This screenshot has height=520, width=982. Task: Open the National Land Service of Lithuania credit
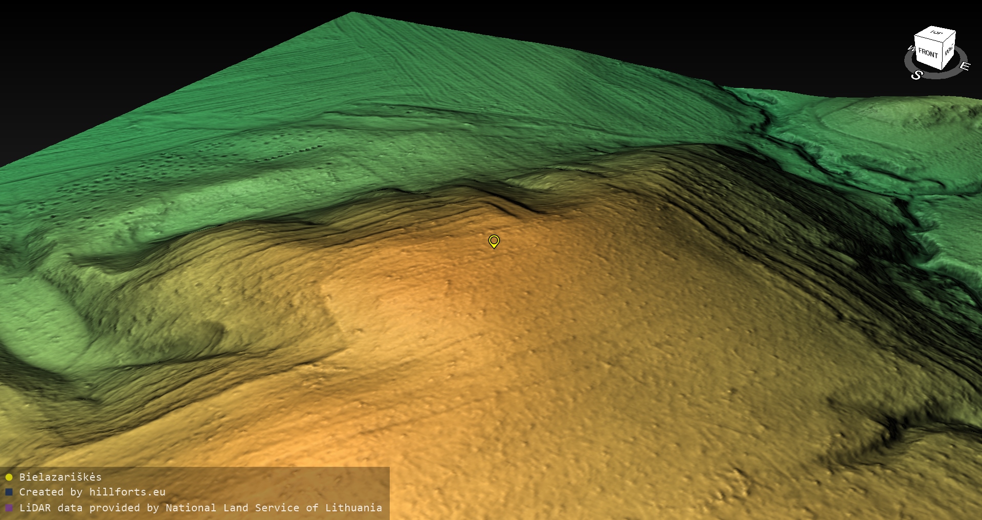pyautogui.click(x=274, y=508)
